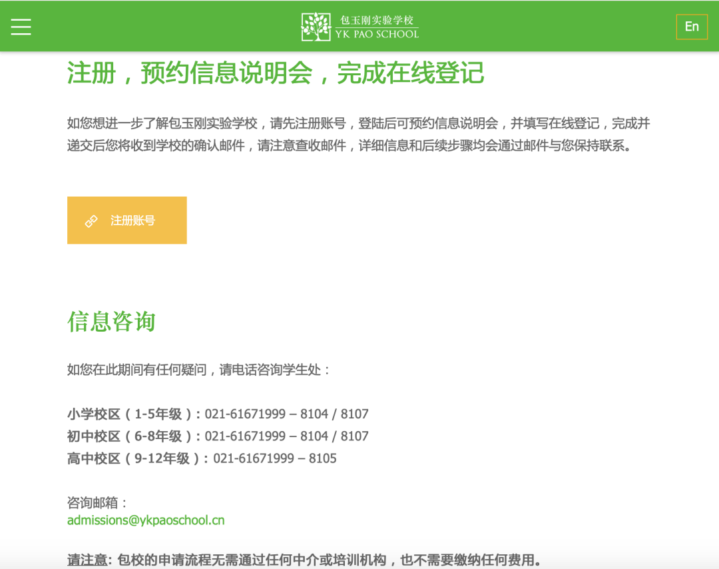Click the YK Pao School tree logo

pos(316,27)
